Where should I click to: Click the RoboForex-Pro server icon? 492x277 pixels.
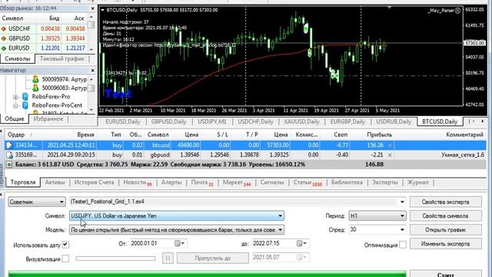pos(25,97)
